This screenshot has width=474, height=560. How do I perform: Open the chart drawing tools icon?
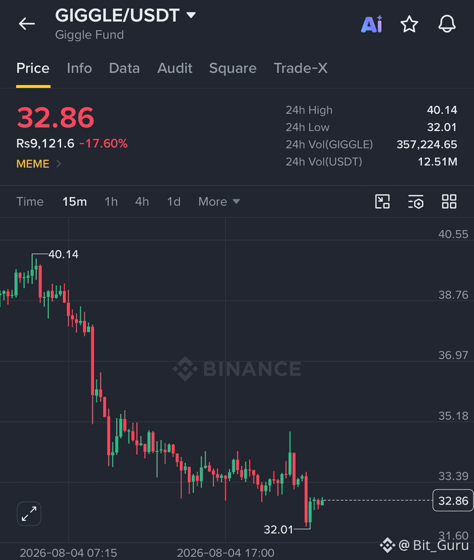pos(382,201)
